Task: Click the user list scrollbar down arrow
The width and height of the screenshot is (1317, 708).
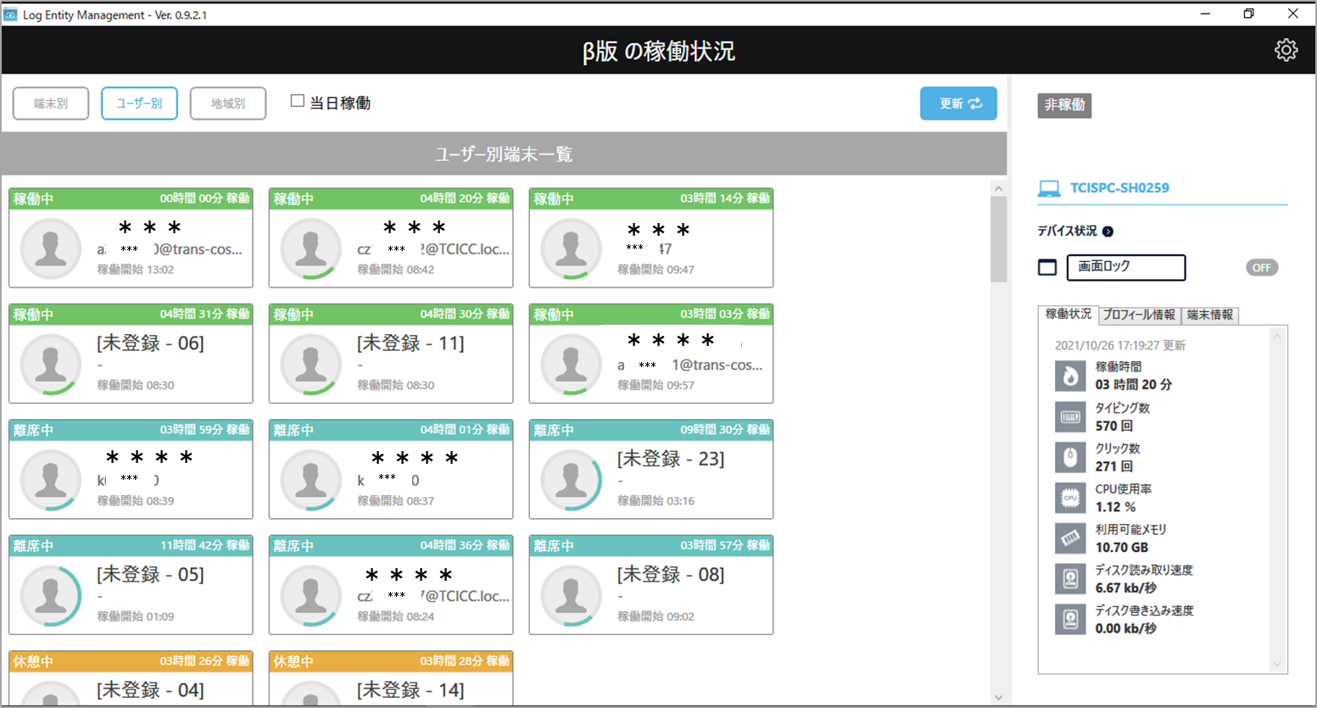Action: tap(998, 698)
